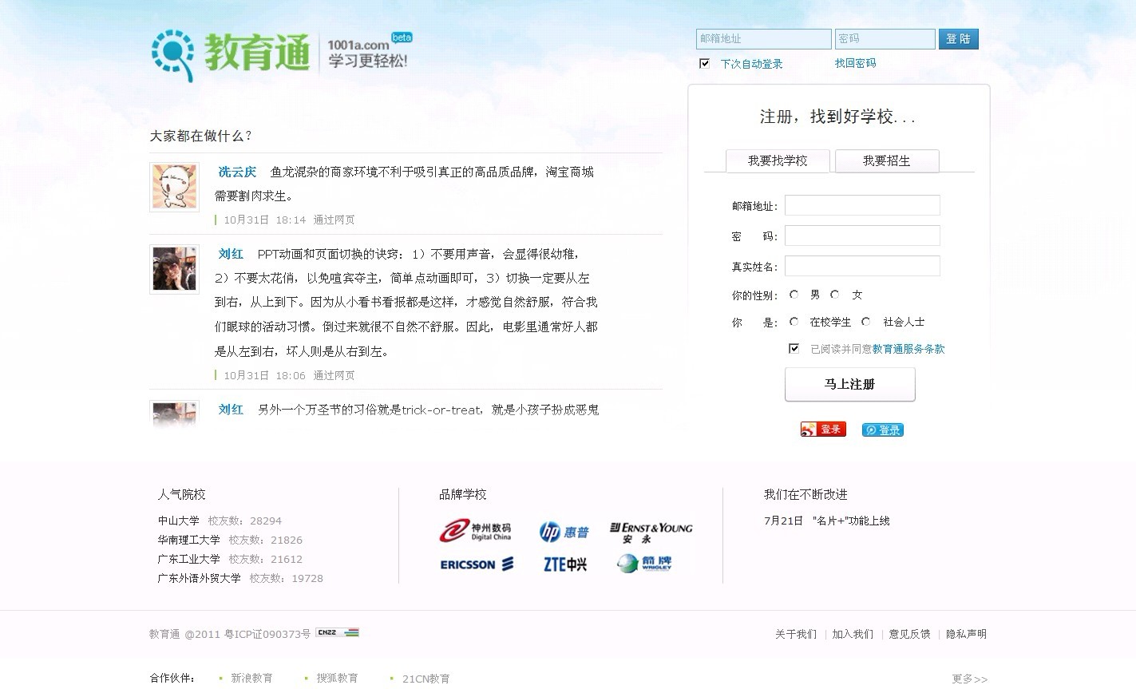Click the 马上注册 registration button

(x=849, y=384)
